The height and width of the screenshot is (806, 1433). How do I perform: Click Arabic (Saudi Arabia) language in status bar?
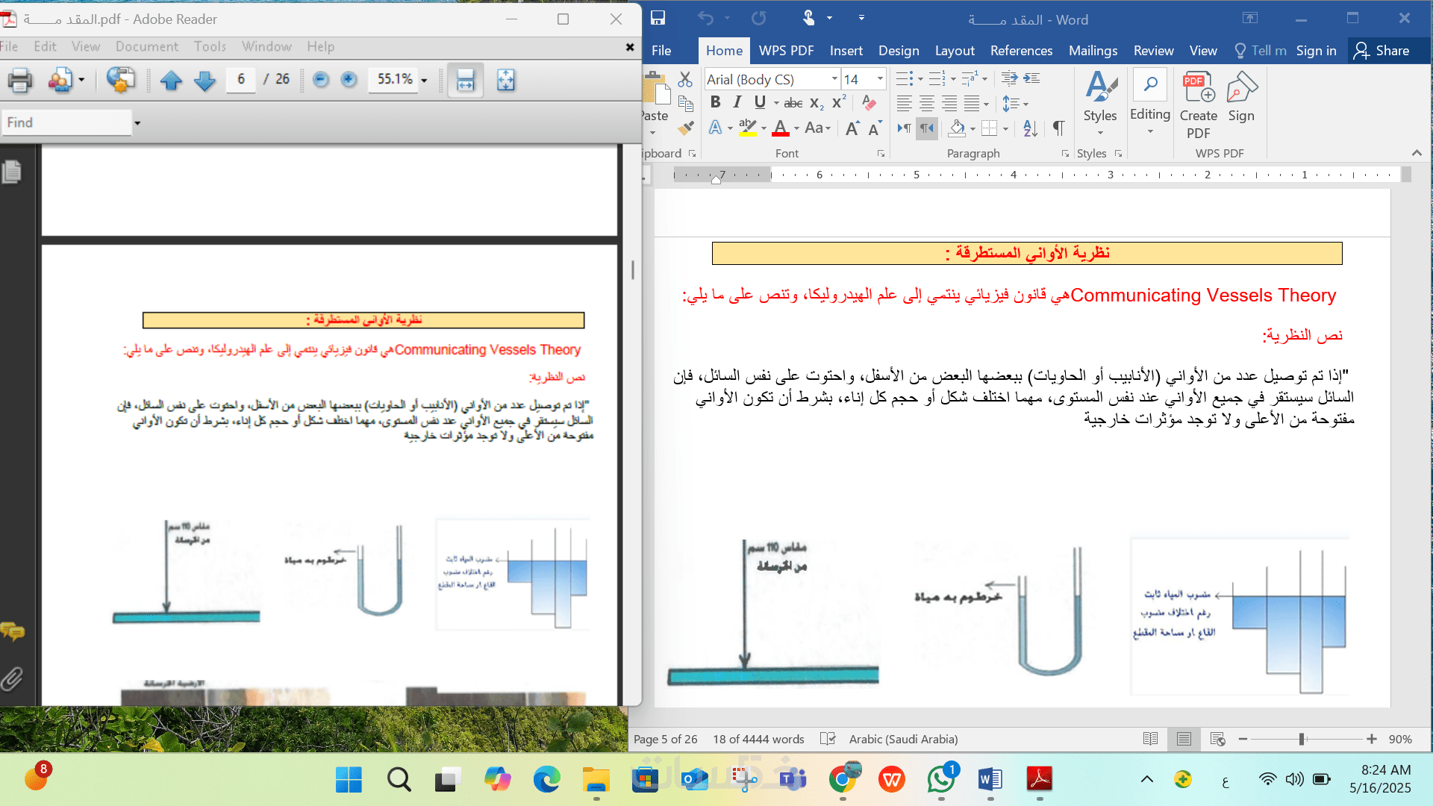point(903,739)
